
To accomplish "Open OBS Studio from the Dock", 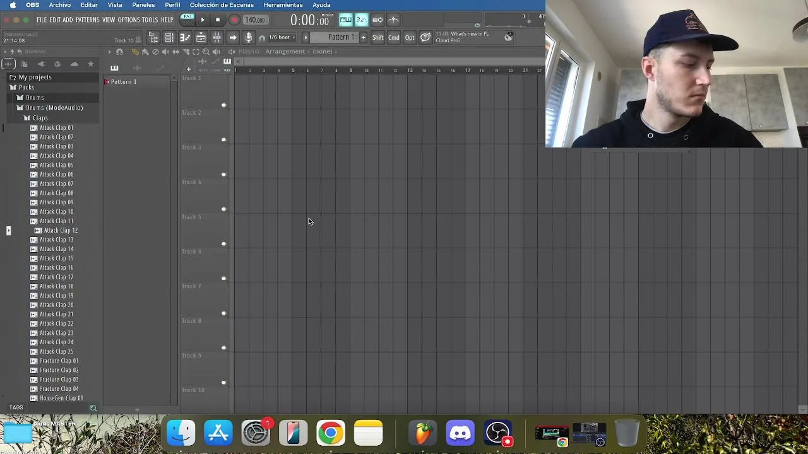I will [497, 433].
